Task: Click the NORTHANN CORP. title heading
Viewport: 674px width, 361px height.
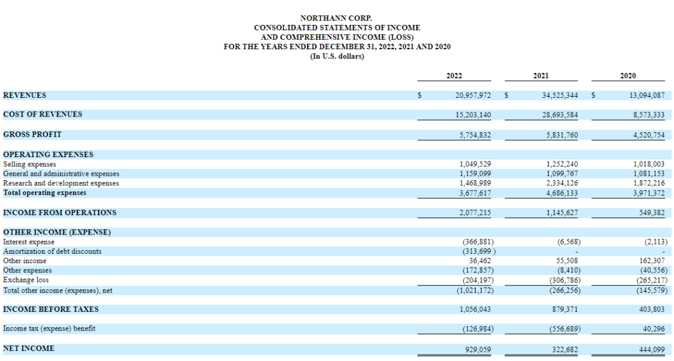Action: click(336, 18)
